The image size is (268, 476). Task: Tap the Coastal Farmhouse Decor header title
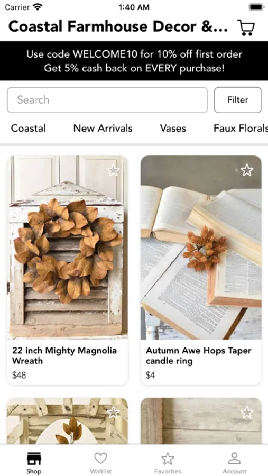pyautogui.click(x=118, y=27)
